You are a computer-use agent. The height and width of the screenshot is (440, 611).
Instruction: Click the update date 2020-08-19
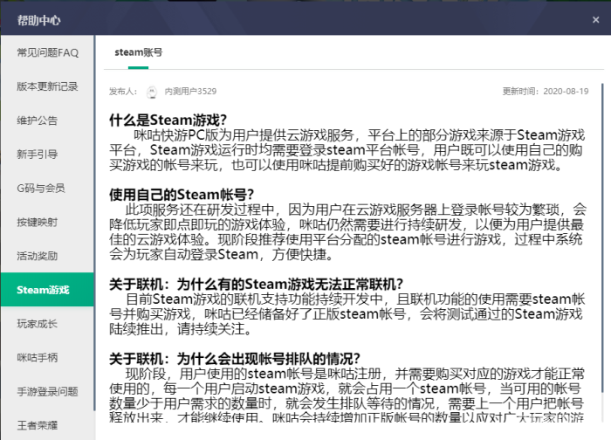[566, 91]
